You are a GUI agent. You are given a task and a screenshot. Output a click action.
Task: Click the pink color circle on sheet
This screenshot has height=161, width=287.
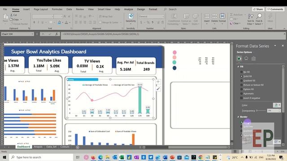click(174, 53)
